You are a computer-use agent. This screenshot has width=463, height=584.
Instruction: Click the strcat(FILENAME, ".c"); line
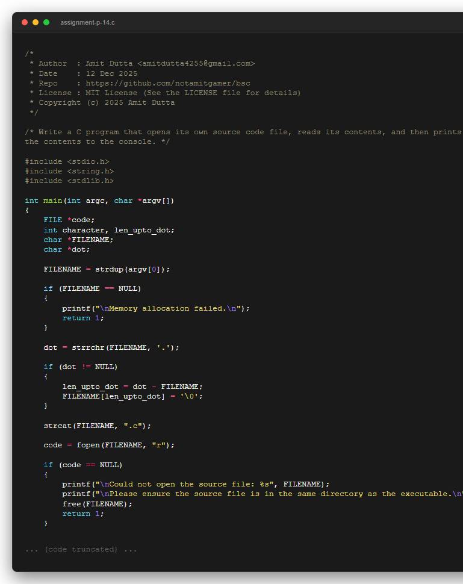tap(98, 426)
